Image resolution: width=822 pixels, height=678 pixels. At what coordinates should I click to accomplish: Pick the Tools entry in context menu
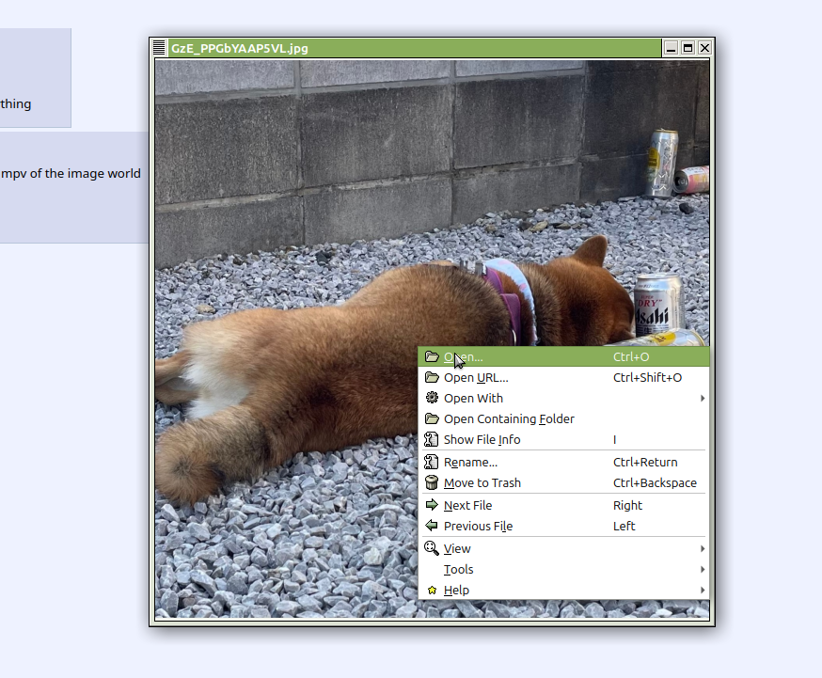(x=459, y=569)
